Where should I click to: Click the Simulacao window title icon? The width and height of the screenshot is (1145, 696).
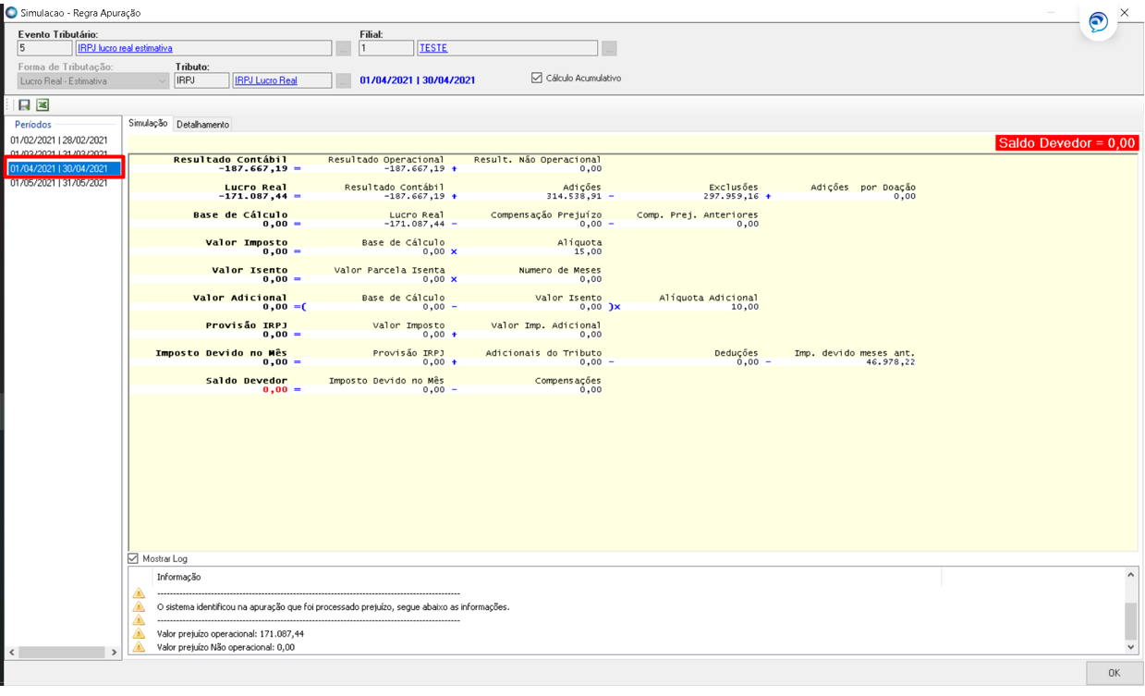click(x=11, y=13)
